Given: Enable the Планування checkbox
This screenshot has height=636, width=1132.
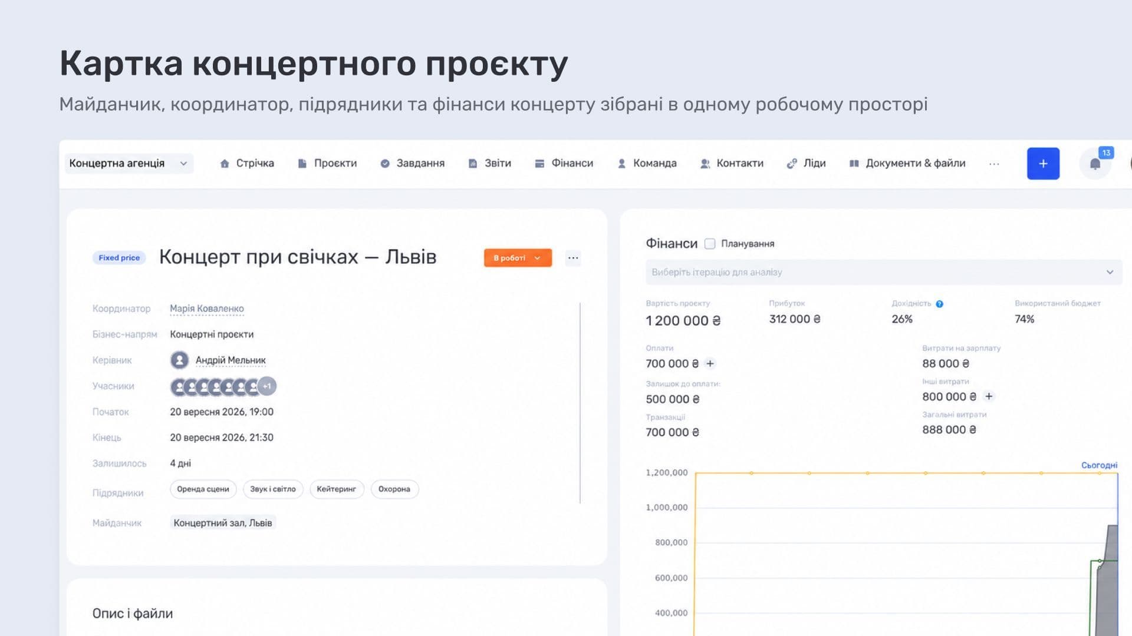Looking at the screenshot, I should [x=710, y=244].
